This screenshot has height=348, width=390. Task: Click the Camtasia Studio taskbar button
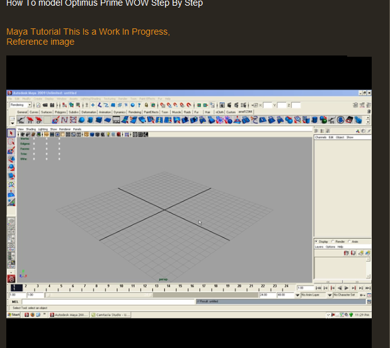coord(110,315)
